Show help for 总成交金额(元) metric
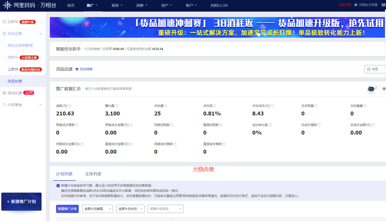Screen dimensions: 386x221 [x=373, y=125]
